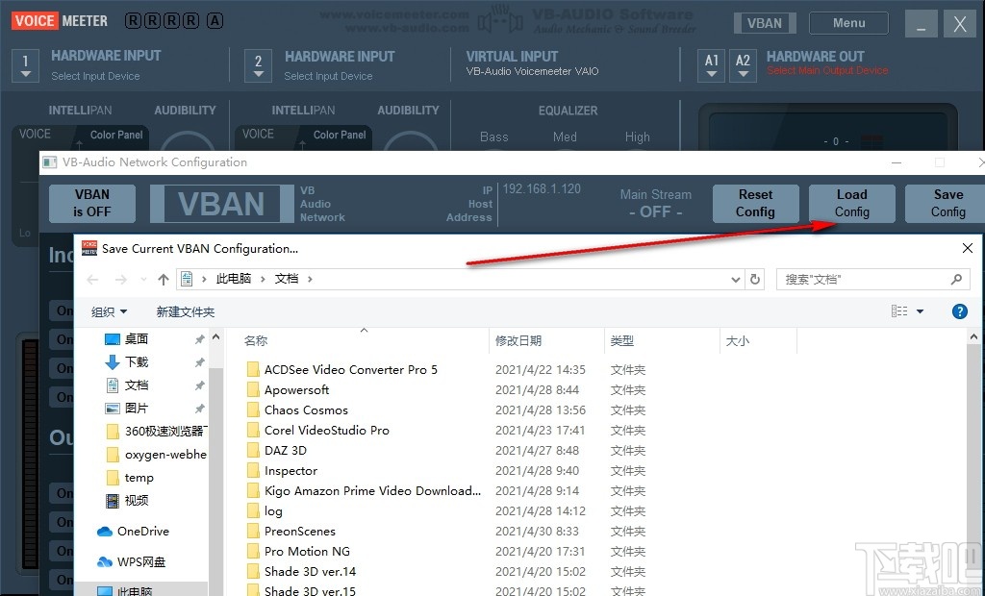Screen dimensions: 985x596
Task: Click the 此电脑 breadcrumb segment
Action: click(233, 279)
